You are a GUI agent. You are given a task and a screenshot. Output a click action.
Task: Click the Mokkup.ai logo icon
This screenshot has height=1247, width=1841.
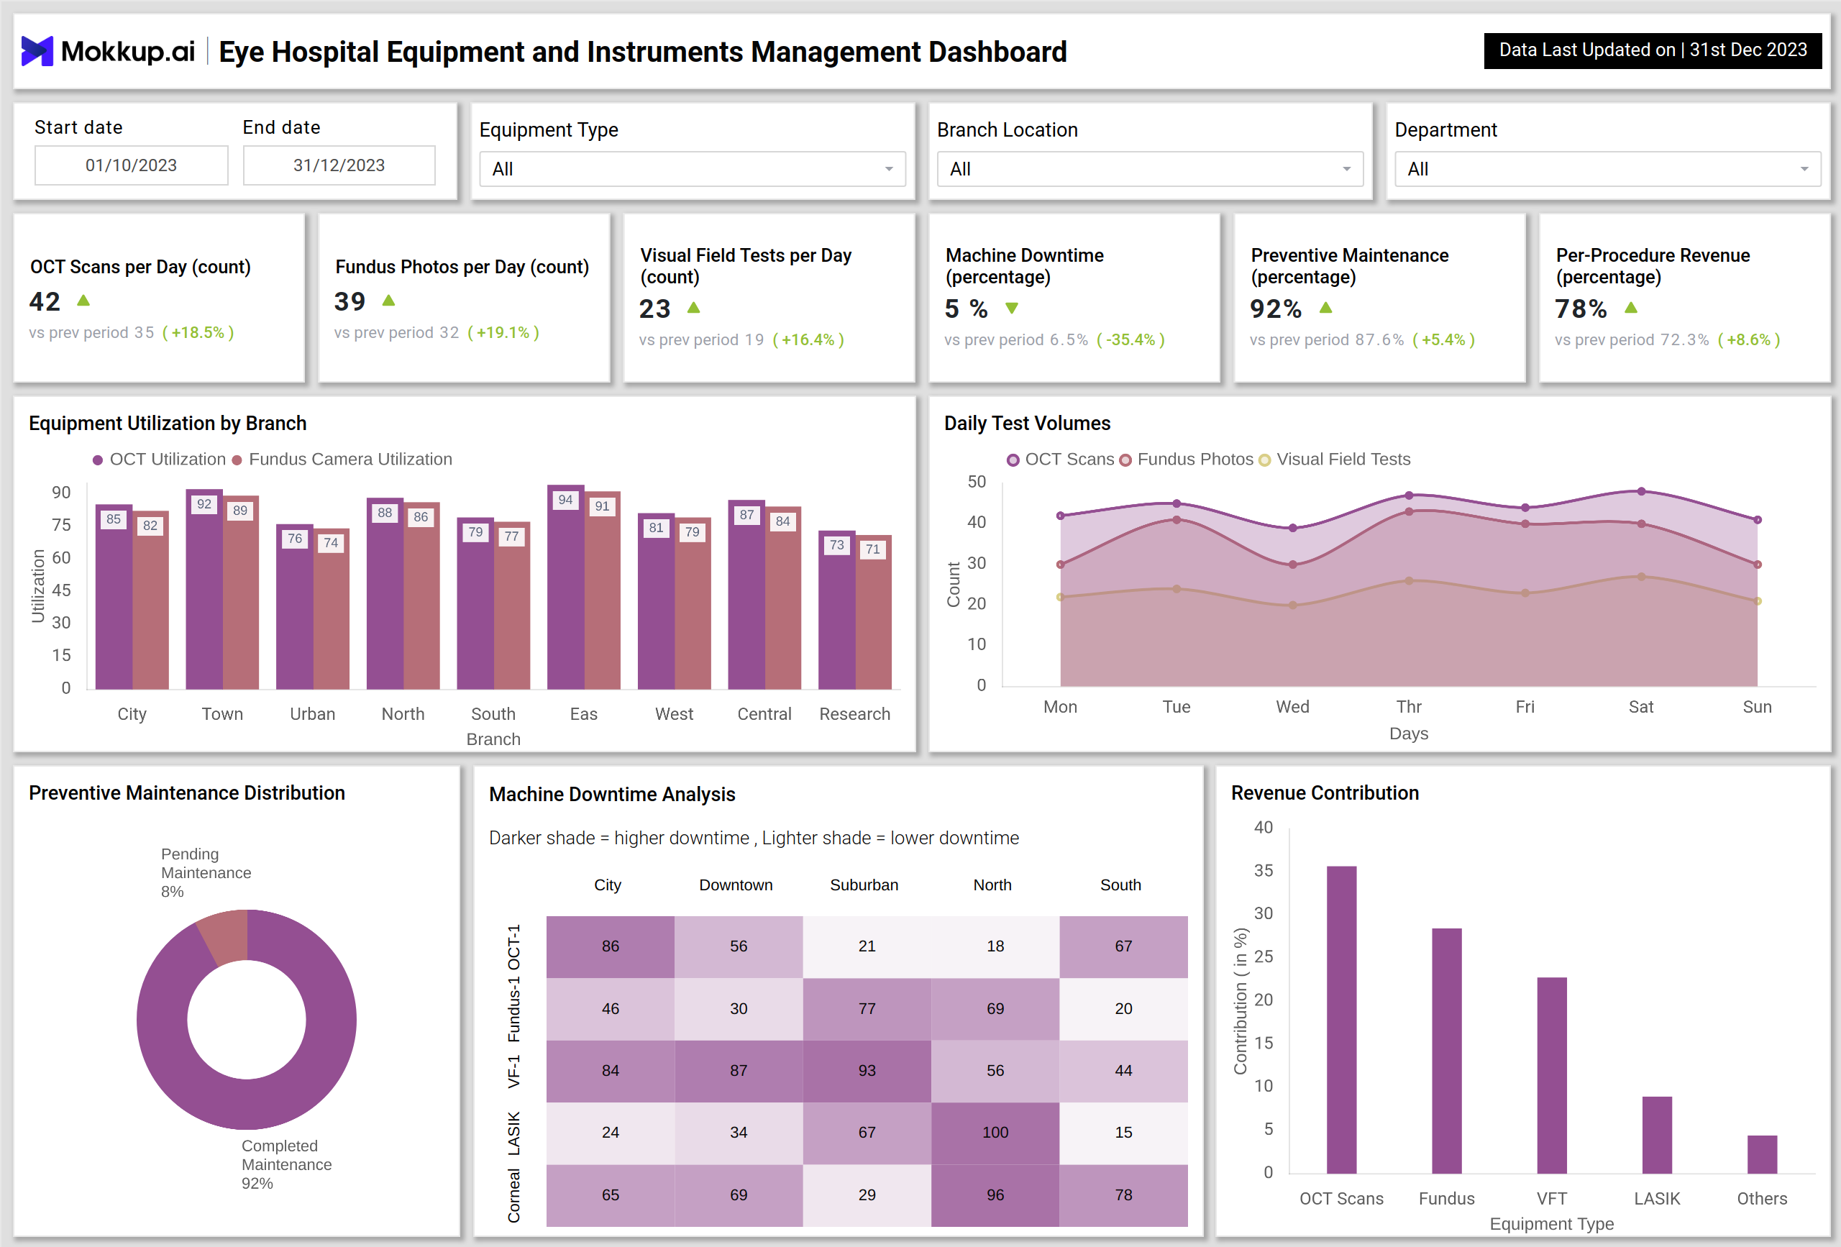(37, 51)
